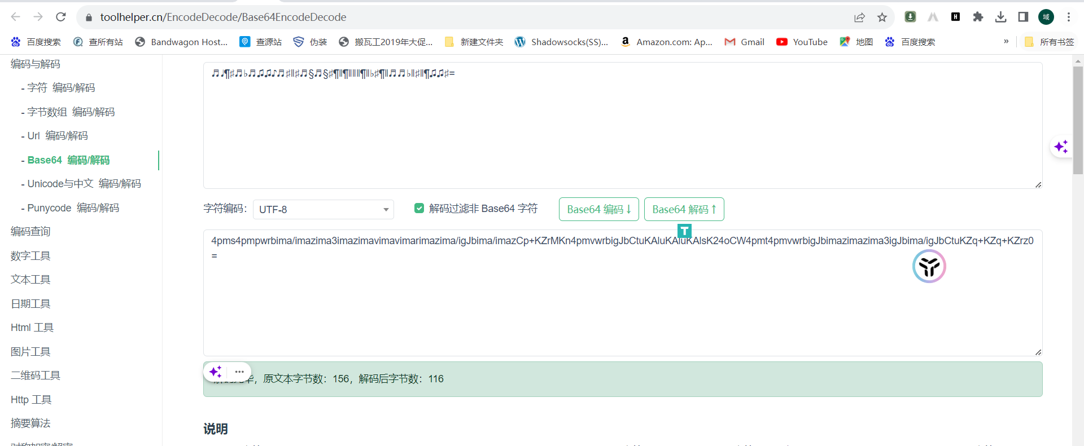Open the Gmail bookmark
The height and width of the screenshot is (446, 1084).
pyautogui.click(x=744, y=42)
